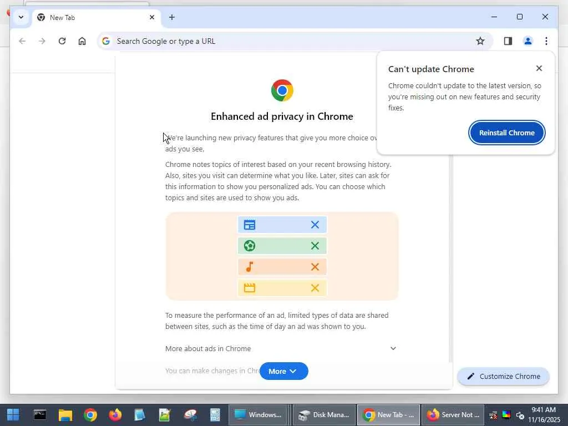
Task: Click the network tray icon
Action: click(493, 415)
